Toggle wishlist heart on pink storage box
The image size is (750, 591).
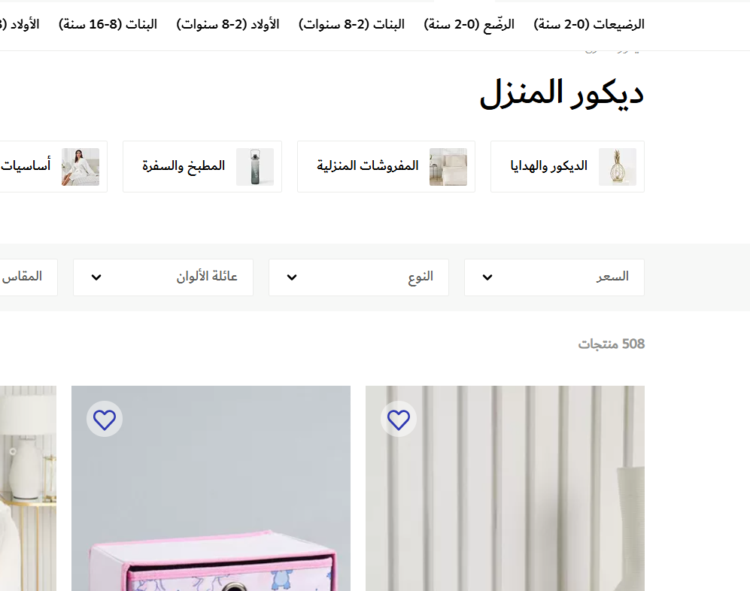(x=105, y=420)
